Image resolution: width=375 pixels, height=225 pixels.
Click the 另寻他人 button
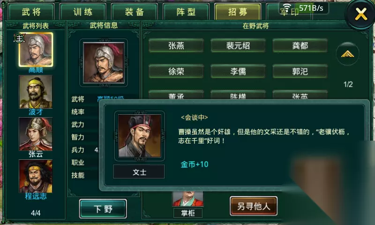(x=254, y=206)
